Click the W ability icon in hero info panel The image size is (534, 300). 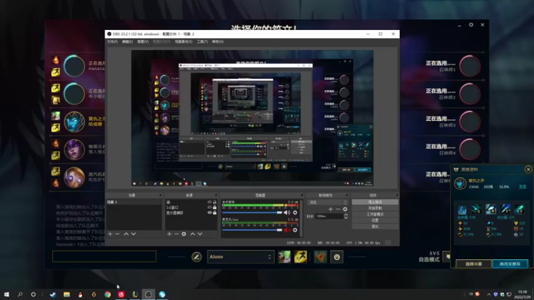tap(491, 209)
